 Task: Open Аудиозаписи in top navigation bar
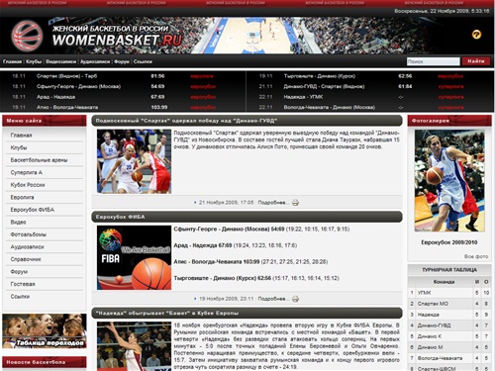click(95, 61)
